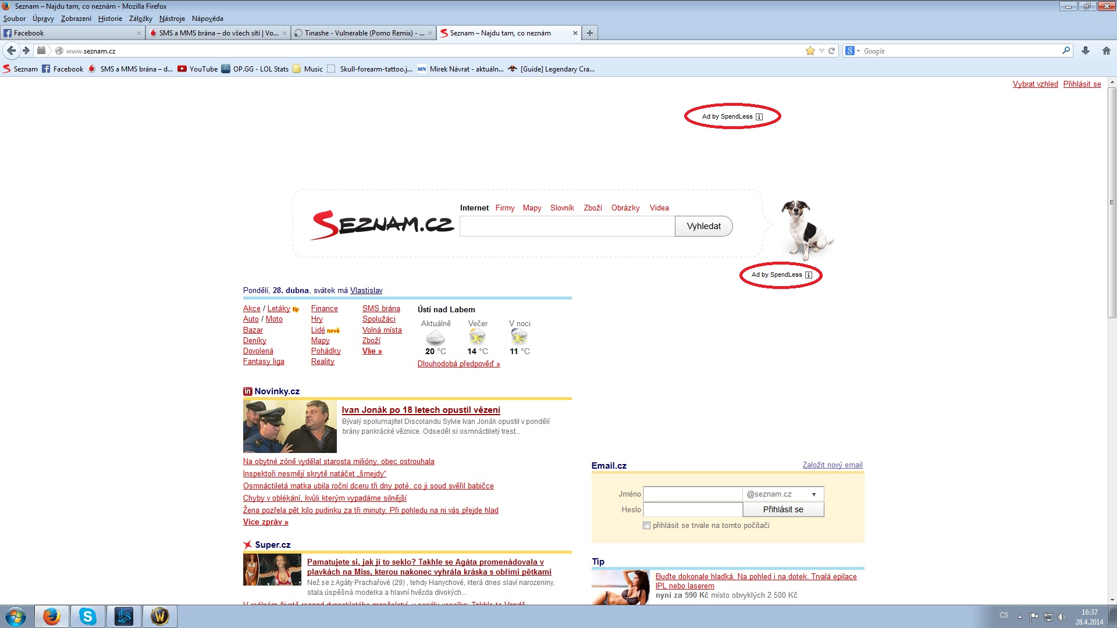
Task: Open the Nástroje menu
Action: [x=172, y=19]
